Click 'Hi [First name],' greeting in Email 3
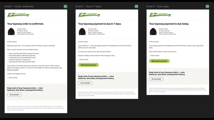The height and width of the screenshot is (120, 214). coord(154,42)
